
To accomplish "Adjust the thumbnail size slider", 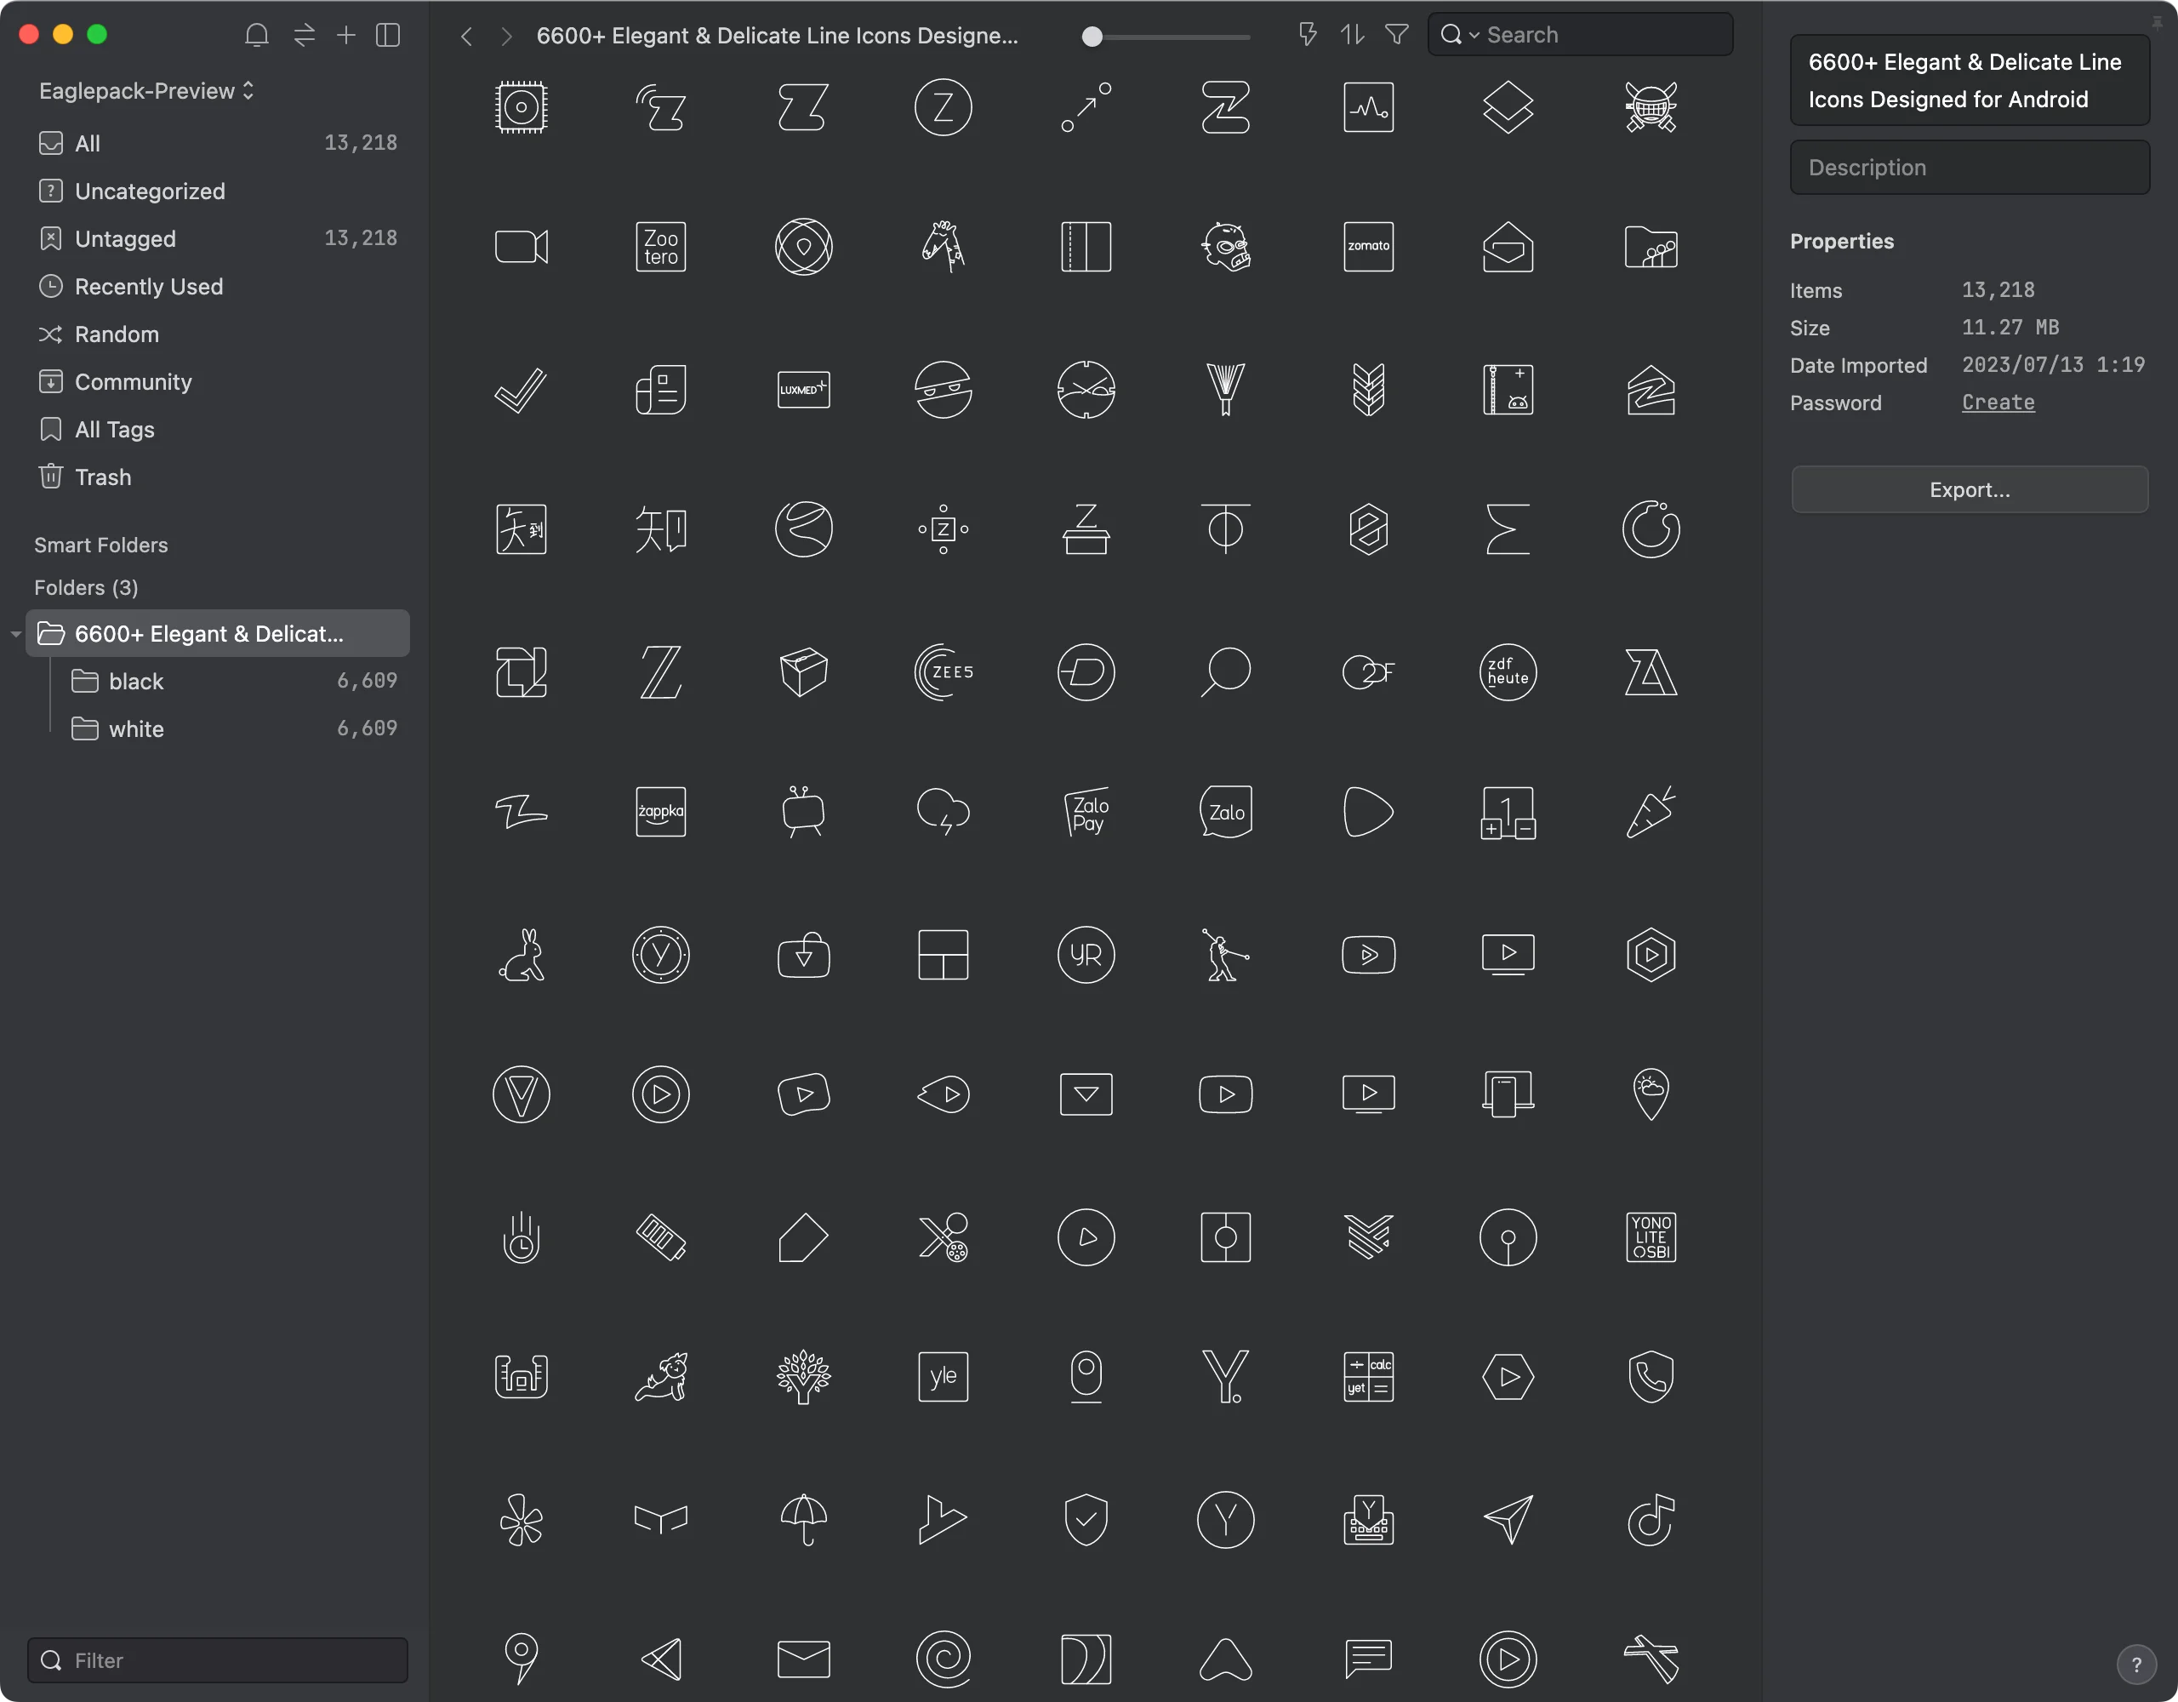I will click(x=1092, y=37).
